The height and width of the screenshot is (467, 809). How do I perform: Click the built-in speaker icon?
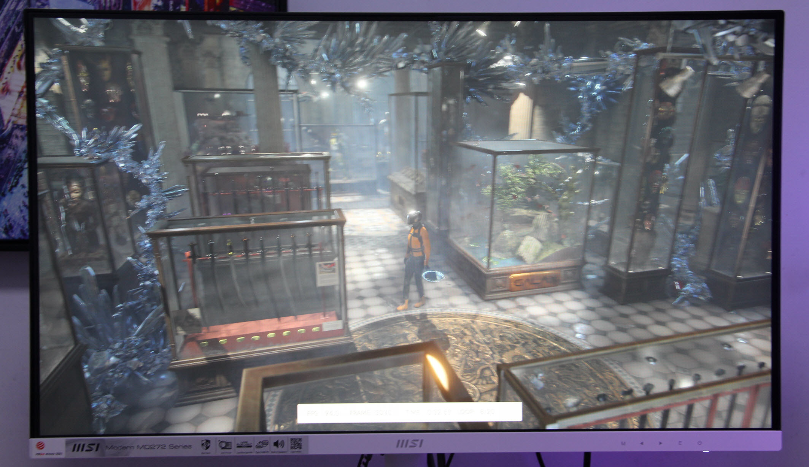pyautogui.click(x=279, y=444)
